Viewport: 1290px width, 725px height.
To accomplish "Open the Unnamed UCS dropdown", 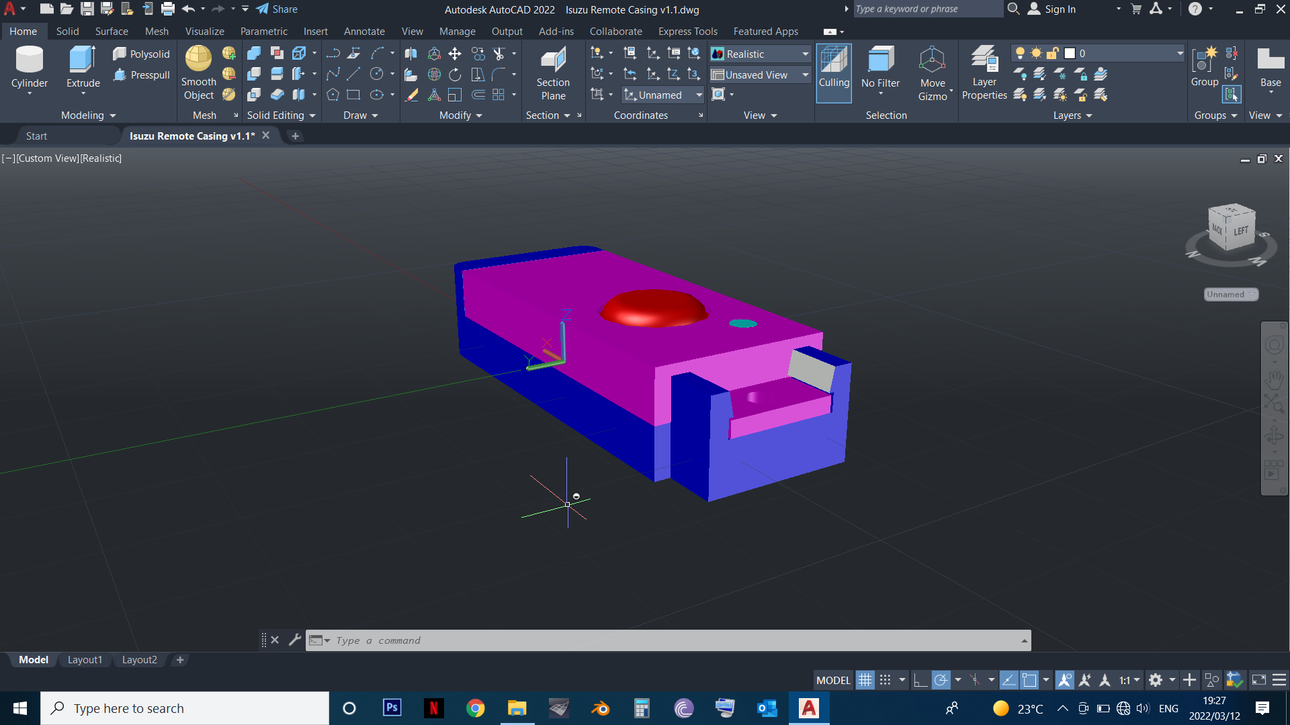I will (x=663, y=95).
